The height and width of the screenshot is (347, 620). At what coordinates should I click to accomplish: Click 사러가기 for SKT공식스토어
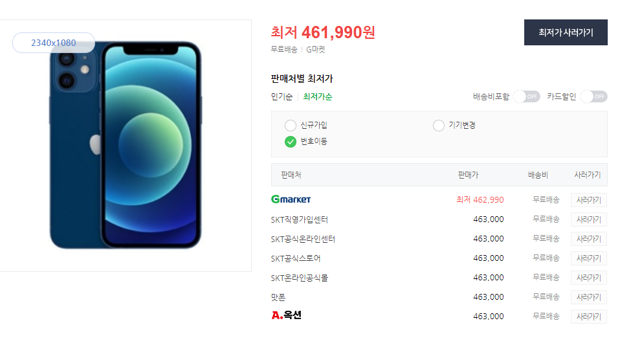[x=589, y=258]
